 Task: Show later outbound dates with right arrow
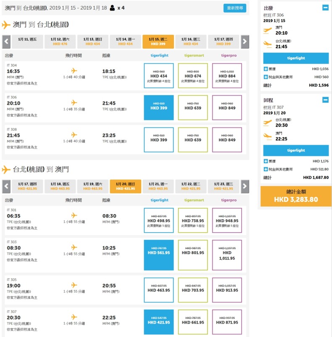coord(245,41)
